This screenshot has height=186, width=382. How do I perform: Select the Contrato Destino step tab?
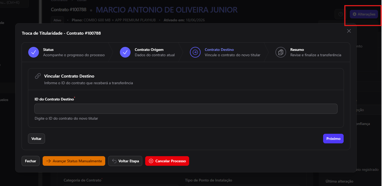225,52
